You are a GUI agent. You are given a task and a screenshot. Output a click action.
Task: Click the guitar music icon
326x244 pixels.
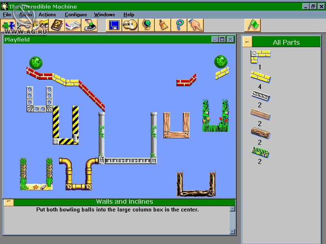tap(130, 25)
